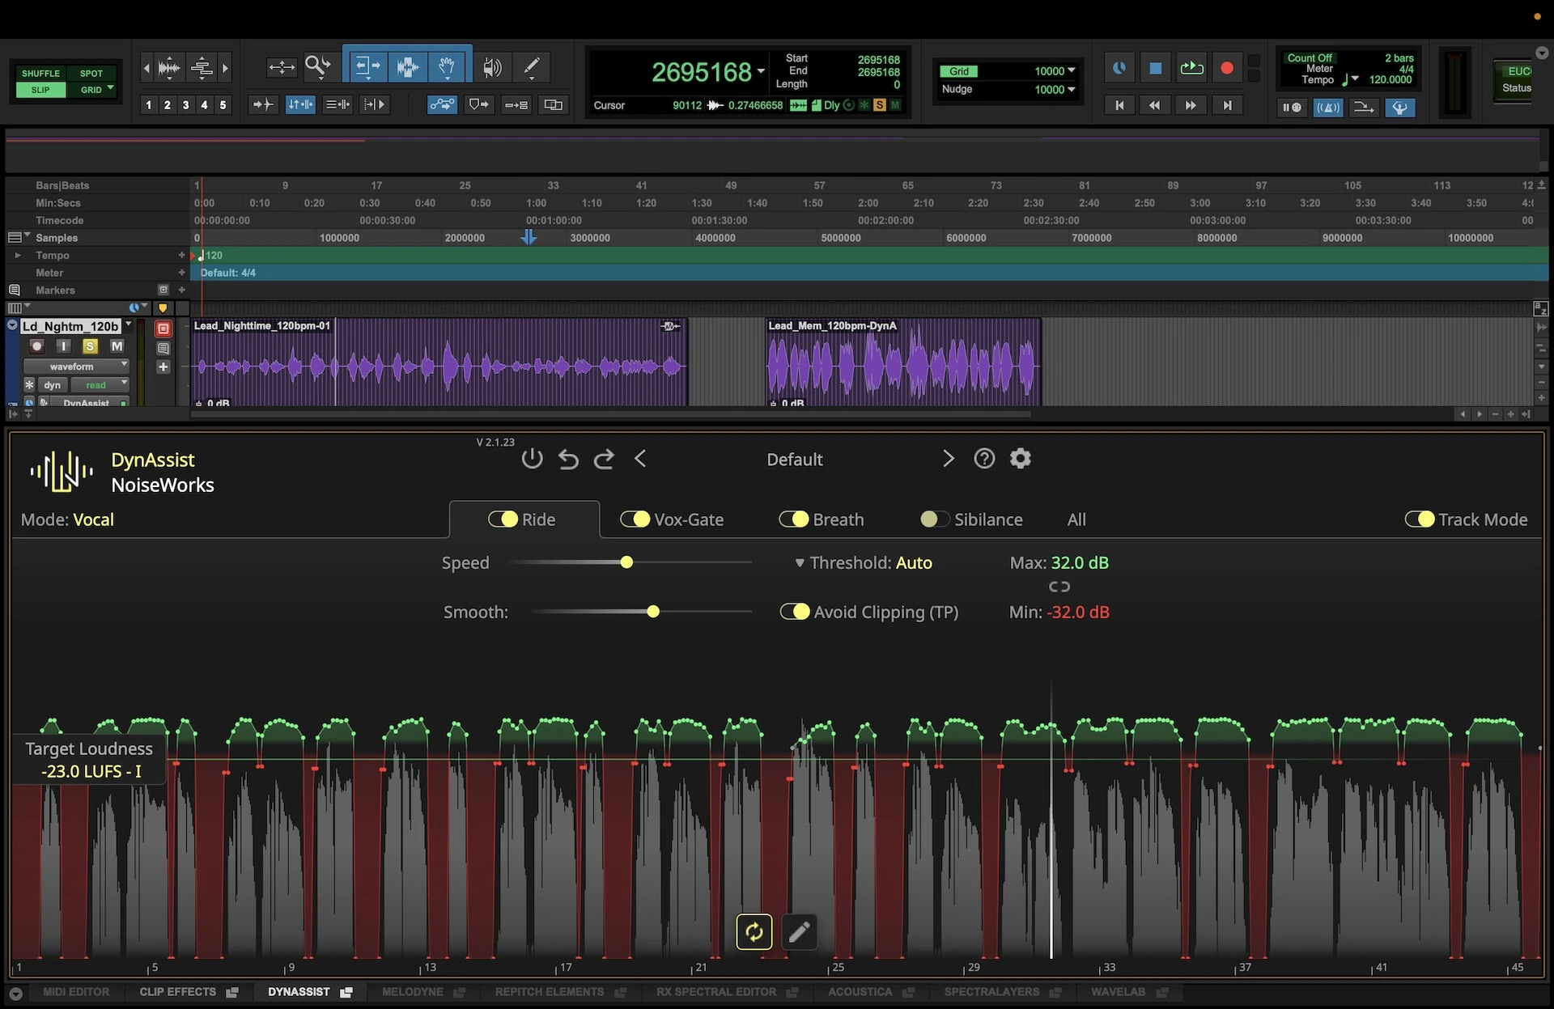The image size is (1554, 1009).
Task: Disable Avoid Clipping (TP) toggle
Action: (795, 612)
